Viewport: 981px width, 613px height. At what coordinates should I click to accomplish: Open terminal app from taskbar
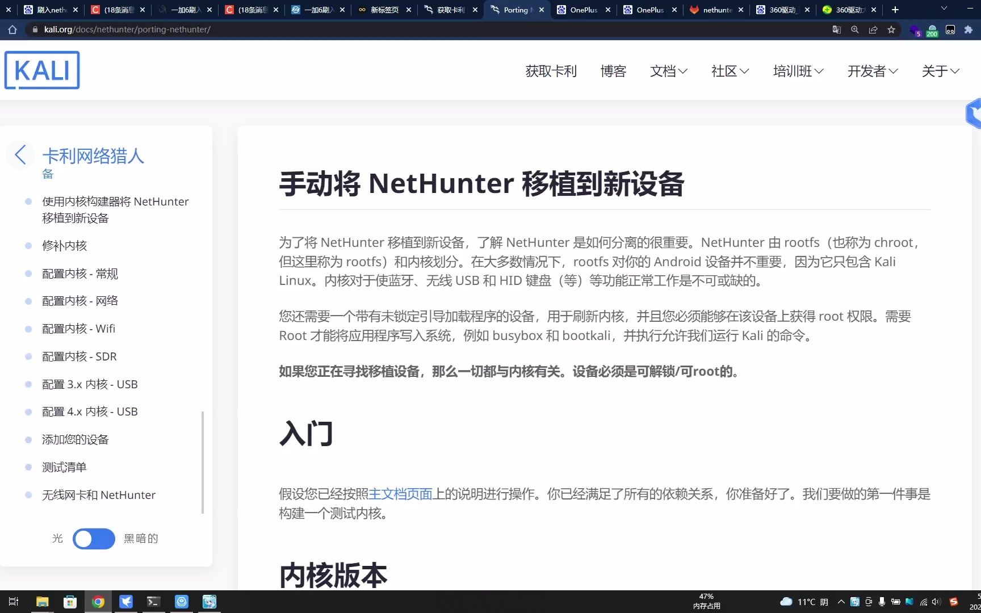click(x=153, y=602)
